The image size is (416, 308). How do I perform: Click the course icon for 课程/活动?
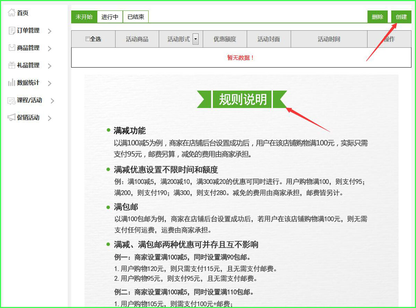(11, 100)
